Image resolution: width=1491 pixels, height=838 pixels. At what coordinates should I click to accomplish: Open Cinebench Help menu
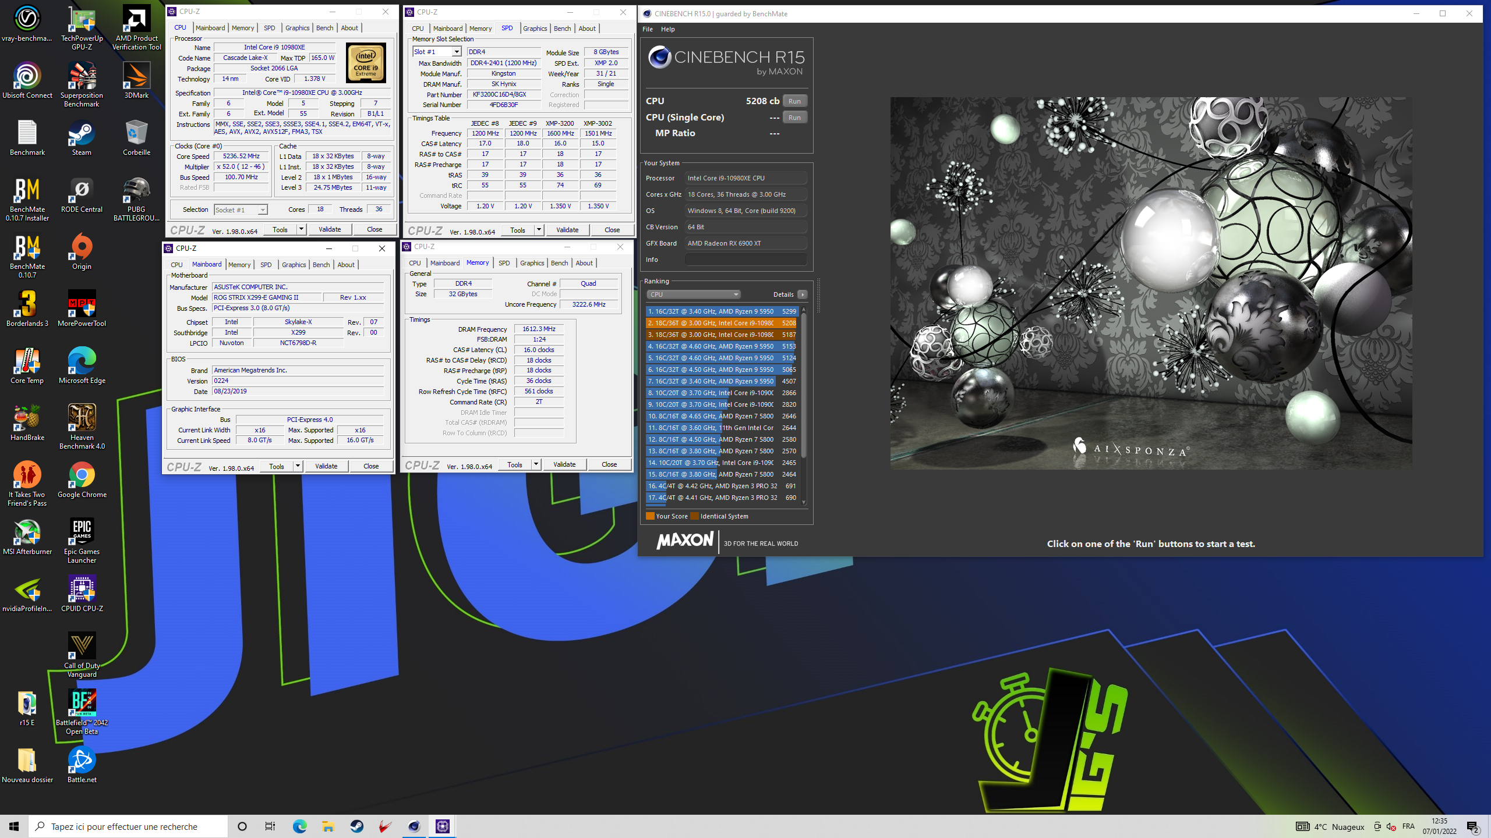tap(667, 29)
